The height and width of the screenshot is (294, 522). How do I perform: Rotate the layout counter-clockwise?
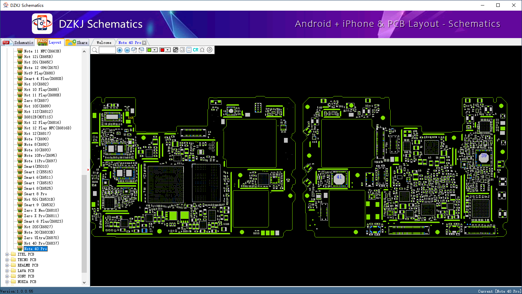coord(141,50)
